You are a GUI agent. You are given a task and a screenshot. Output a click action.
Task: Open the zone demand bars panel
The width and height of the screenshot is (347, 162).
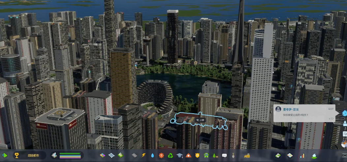[x=67, y=155]
